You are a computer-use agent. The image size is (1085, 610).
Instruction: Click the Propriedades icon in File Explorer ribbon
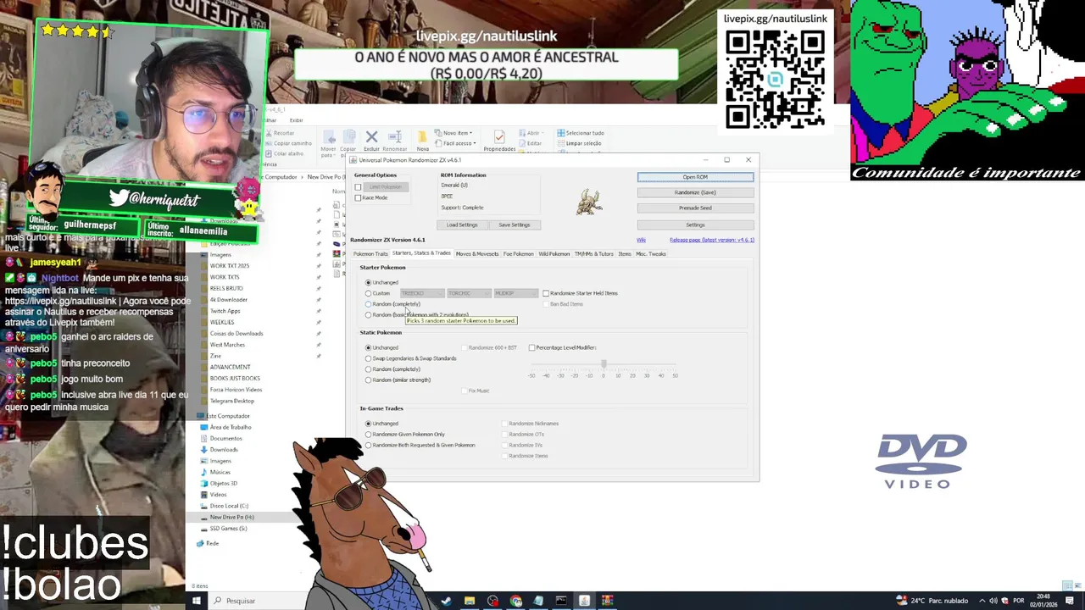(499, 137)
